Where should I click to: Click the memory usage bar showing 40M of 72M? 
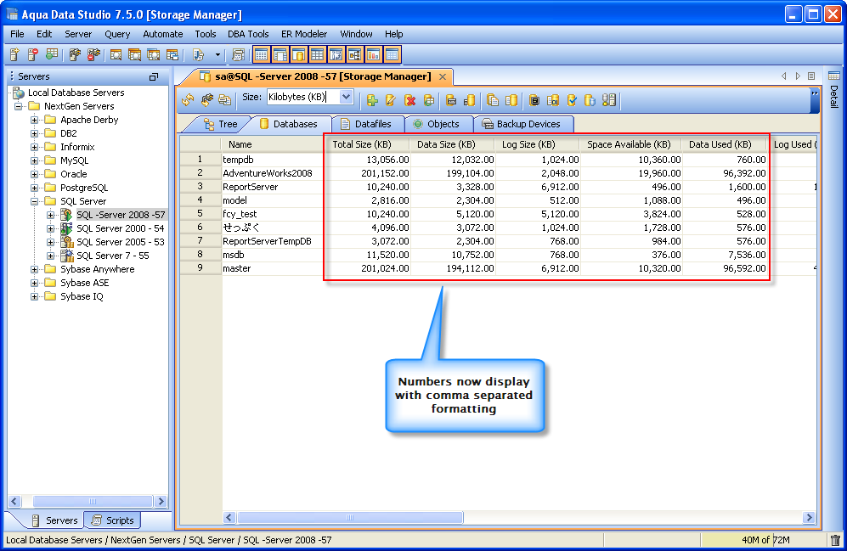763,540
